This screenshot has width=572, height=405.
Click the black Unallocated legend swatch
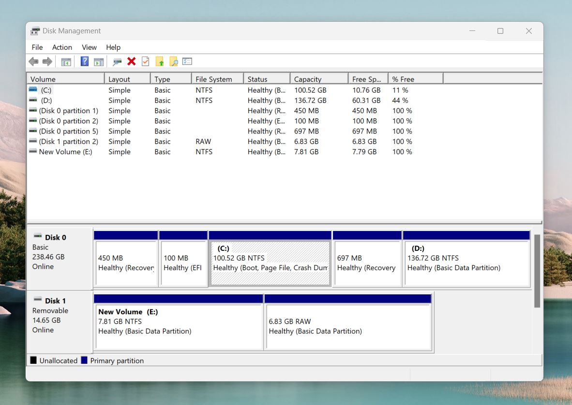[x=33, y=360]
